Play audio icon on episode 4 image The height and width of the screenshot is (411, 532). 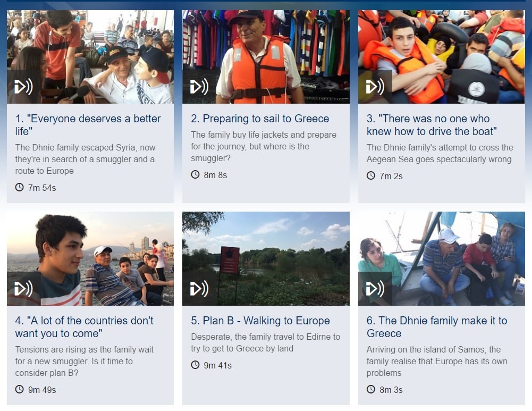pyautogui.click(x=24, y=289)
